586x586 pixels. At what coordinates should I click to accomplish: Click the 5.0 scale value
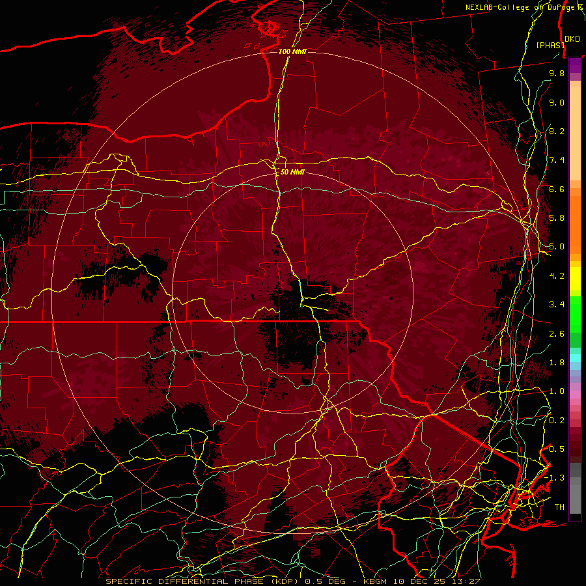[x=557, y=247]
